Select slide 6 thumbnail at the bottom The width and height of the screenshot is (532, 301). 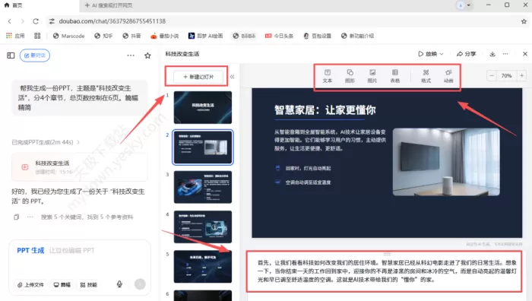coord(203,296)
